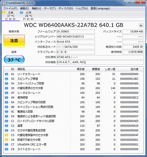Click the firmware field 01.03B01
The height and width of the screenshot is (157, 147).
pos(76,32)
